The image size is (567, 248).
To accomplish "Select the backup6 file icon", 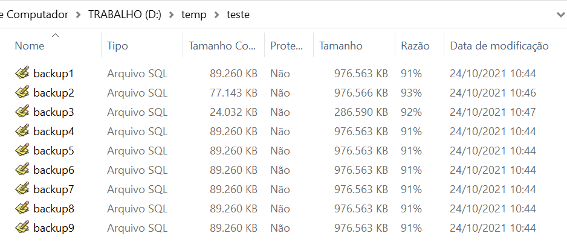I will tap(22, 170).
